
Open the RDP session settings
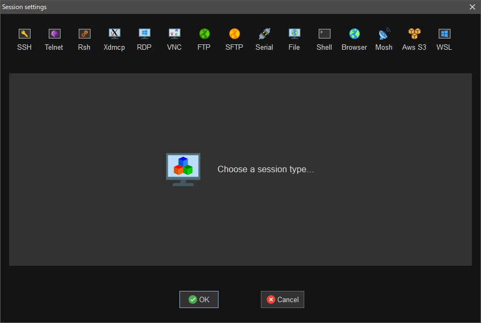pos(144,39)
